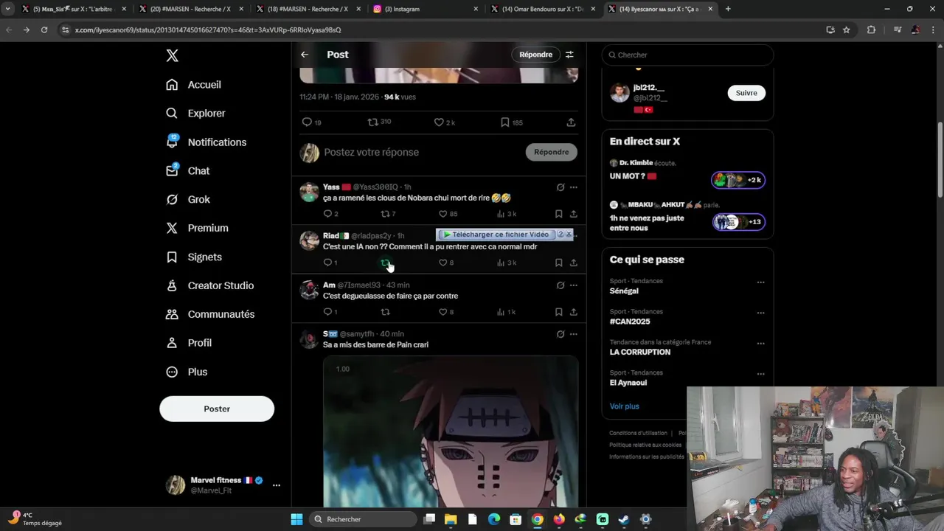Open more options on S's reply
This screenshot has height=531, width=944.
(x=574, y=334)
